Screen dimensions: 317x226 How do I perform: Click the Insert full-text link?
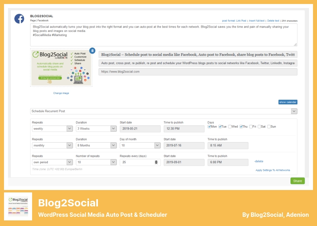tap(257, 21)
